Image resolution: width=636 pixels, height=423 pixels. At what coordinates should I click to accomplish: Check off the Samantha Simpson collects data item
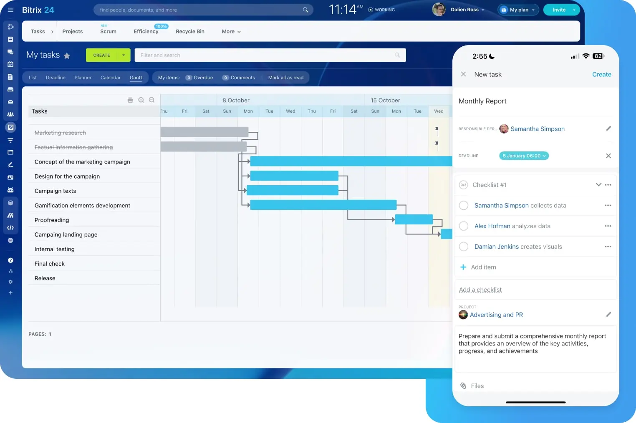pos(463,205)
